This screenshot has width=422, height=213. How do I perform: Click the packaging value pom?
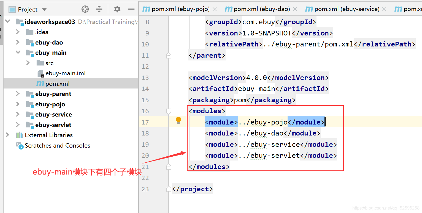click(x=240, y=100)
